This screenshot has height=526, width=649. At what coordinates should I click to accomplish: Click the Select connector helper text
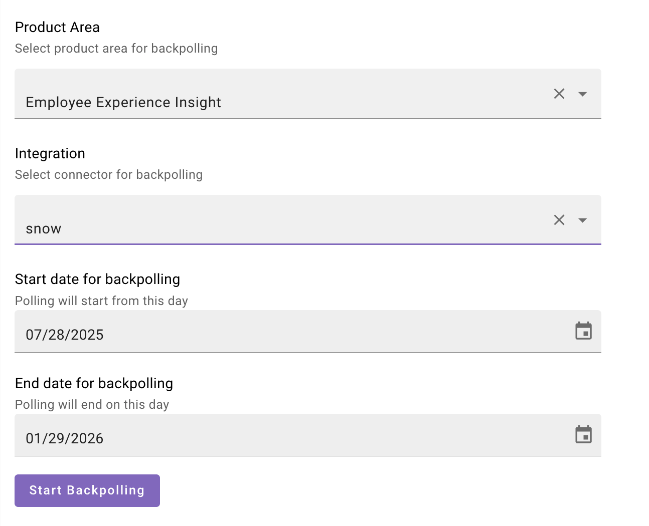click(109, 175)
